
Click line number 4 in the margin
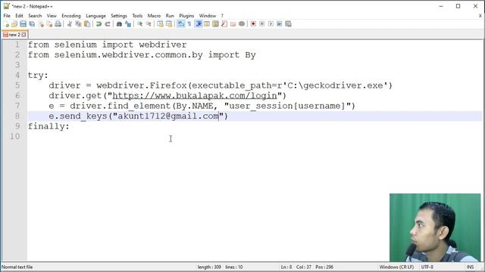click(x=17, y=76)
